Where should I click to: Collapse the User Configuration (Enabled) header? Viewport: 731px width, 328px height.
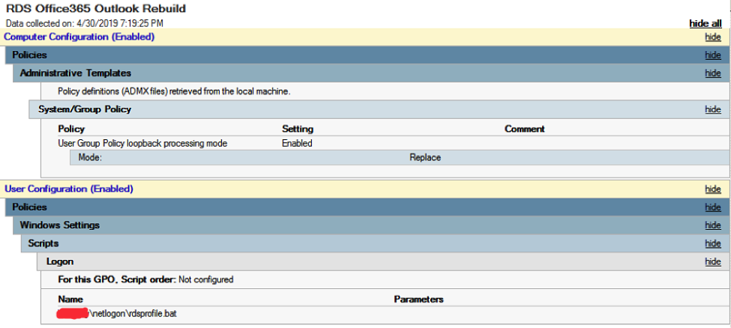coord(69,189)
